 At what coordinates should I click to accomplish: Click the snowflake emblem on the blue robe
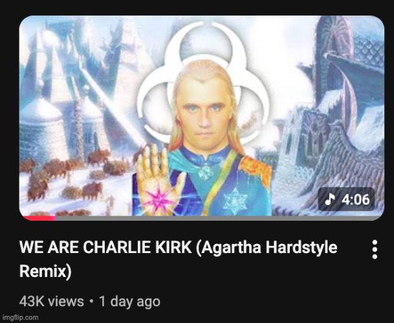click(235, 201)
